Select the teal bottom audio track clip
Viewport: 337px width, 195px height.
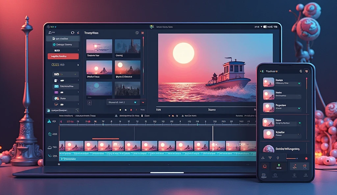pyautogui.click(x=158, y=159)
